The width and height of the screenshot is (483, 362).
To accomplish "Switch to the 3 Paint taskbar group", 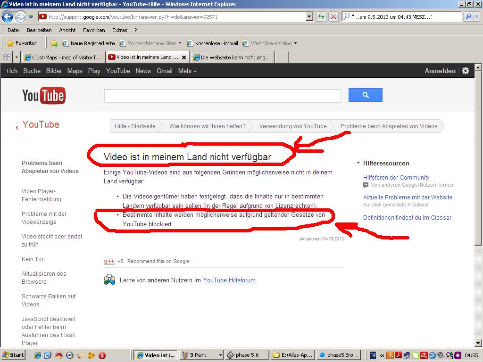I will 201,355.
